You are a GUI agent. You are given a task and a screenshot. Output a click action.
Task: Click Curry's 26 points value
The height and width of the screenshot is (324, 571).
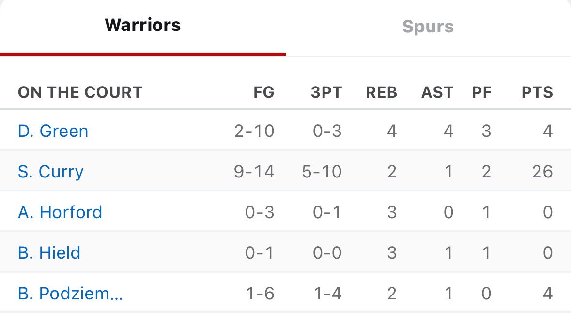tap(542, 172)
